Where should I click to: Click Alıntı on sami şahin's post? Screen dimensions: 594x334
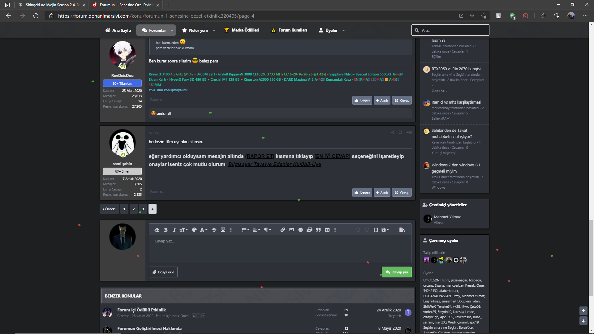click(x=382, y=193)
